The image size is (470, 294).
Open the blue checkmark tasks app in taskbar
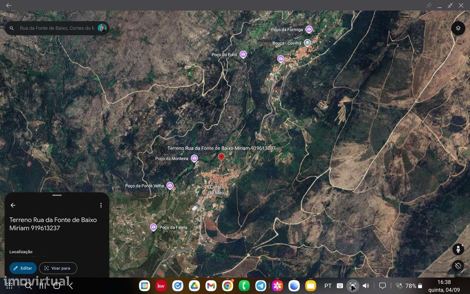point(178,286)
